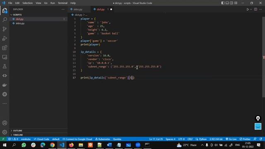Open remote window status bar button
Viewport: 265px width, 149px height.
click(3, 139)
